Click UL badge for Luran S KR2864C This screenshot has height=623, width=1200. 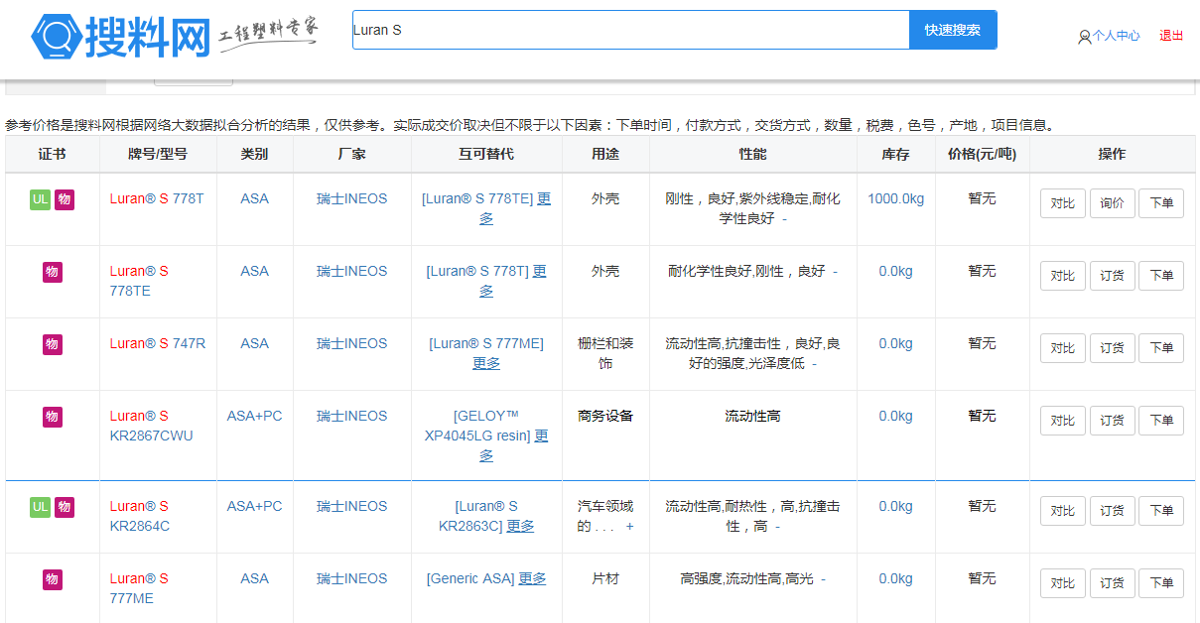40,507
